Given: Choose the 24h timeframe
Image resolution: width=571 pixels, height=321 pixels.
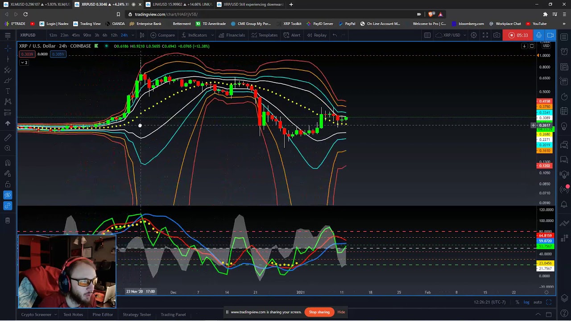Looking at the screenshot, I should [124, 35].
